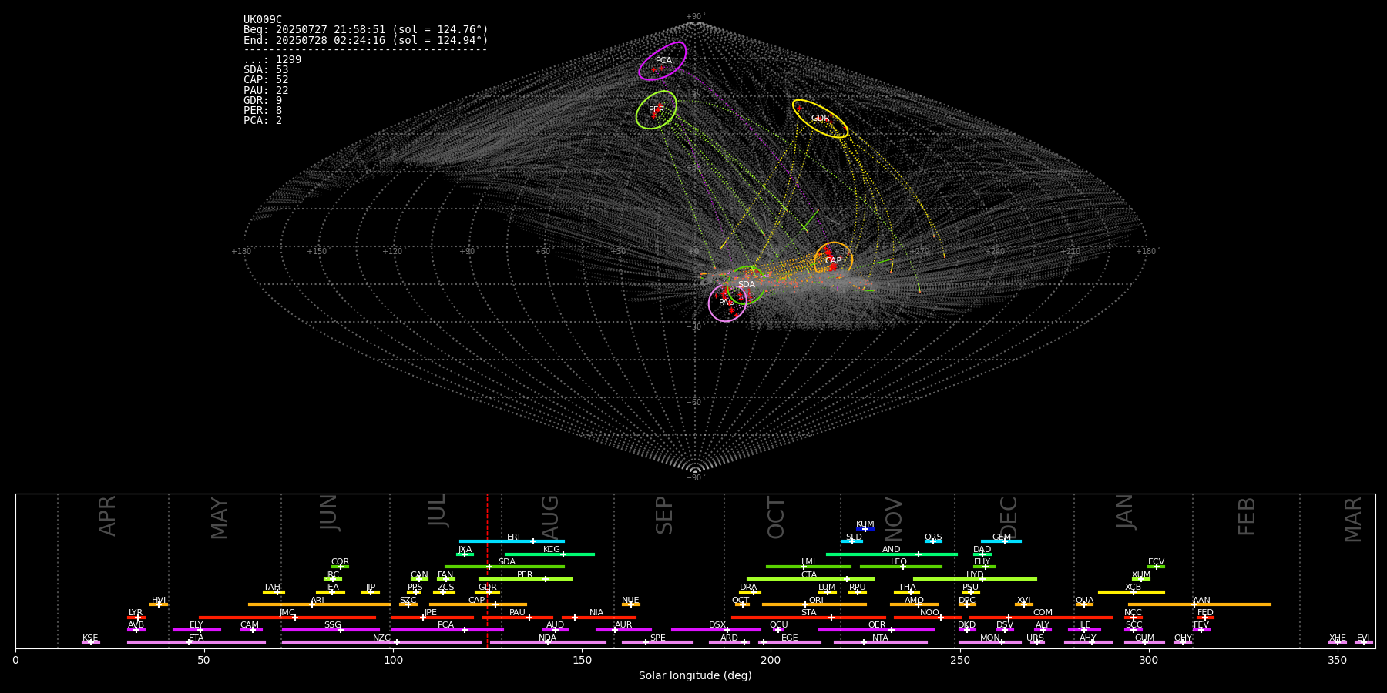
Task: Click the ERI shower bar in timeline
Action: (x=512, y=541)
